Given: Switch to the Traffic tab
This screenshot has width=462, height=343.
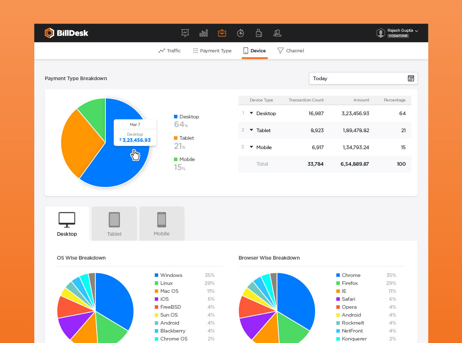Looking at the screenshot, I should pyautogui.click(x=170, y=51).
